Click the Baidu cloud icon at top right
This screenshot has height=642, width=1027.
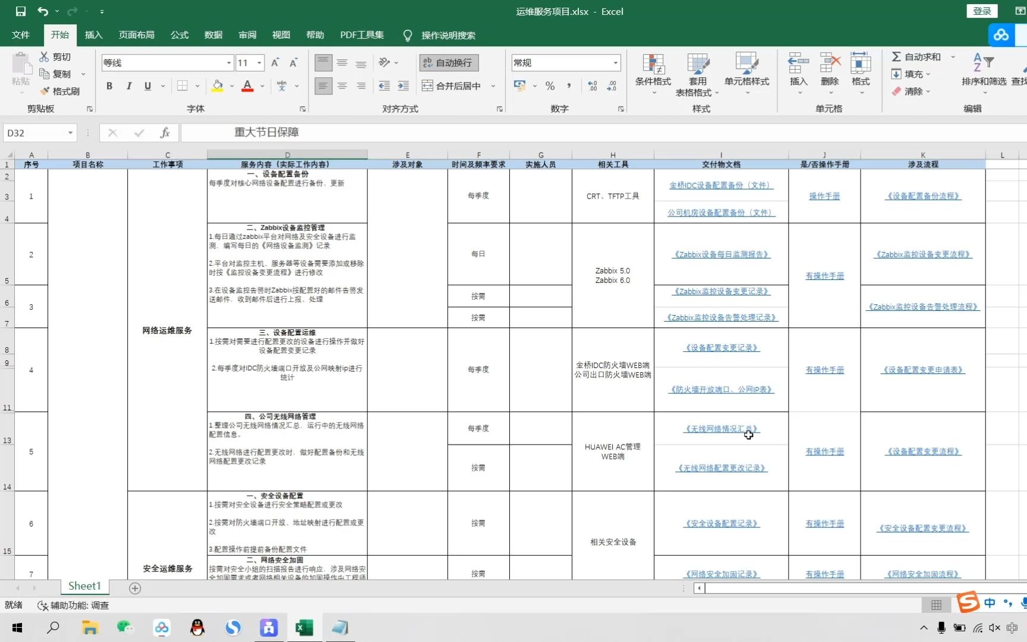pos(1001,35)
